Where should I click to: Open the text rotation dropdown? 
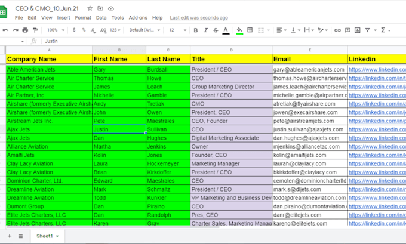[322, 30]
